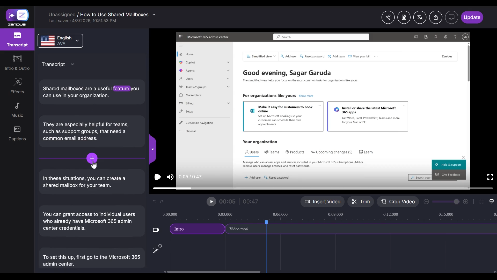
Task: Open the Music panel
Action: pos(17,110)
